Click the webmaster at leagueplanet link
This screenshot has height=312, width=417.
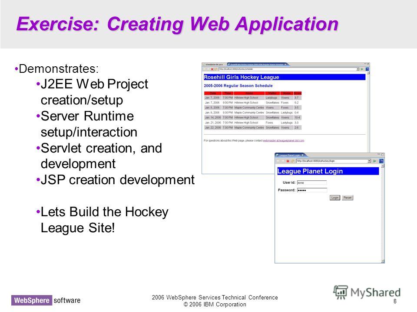284,140
